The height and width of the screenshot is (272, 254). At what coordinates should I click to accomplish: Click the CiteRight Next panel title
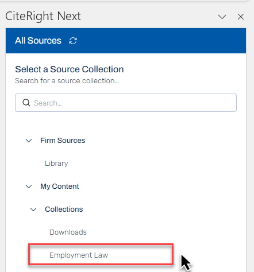click(43, 16)
